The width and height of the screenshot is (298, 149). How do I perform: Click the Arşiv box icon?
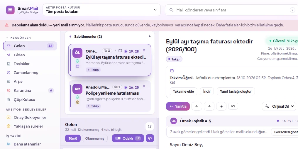point(9,81)
